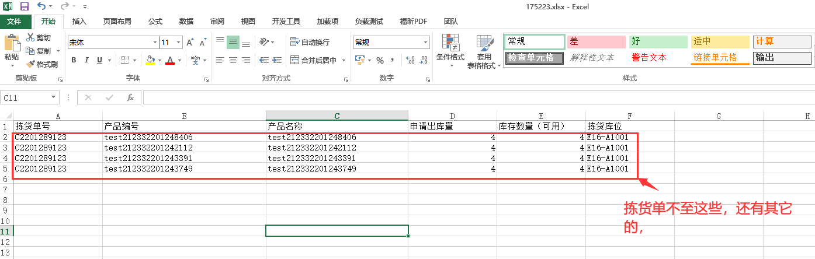Open the 插入 (Insert) ribbon tab

pyautogui.click(x=79, y=22)
